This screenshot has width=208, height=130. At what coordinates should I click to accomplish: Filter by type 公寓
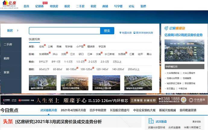[x=50, y=47]
